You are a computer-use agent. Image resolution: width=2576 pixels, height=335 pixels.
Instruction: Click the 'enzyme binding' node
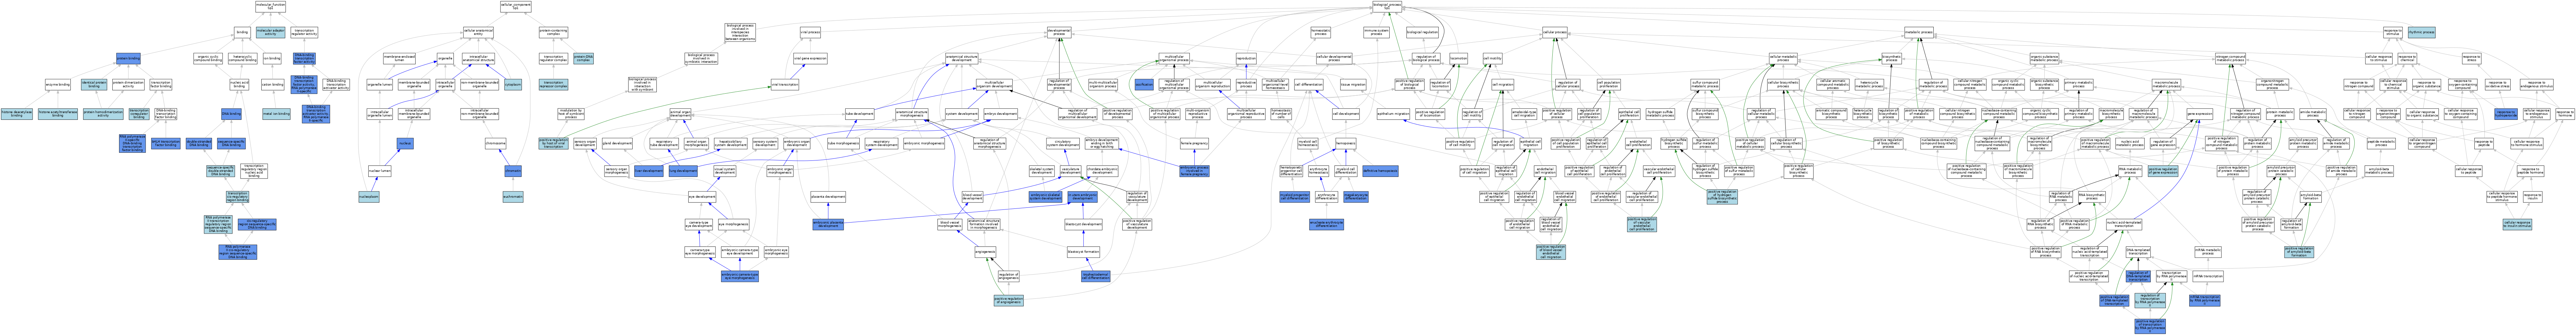[58, 85]
